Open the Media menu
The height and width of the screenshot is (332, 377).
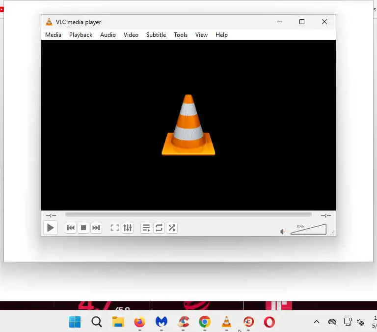click(53, 35)
